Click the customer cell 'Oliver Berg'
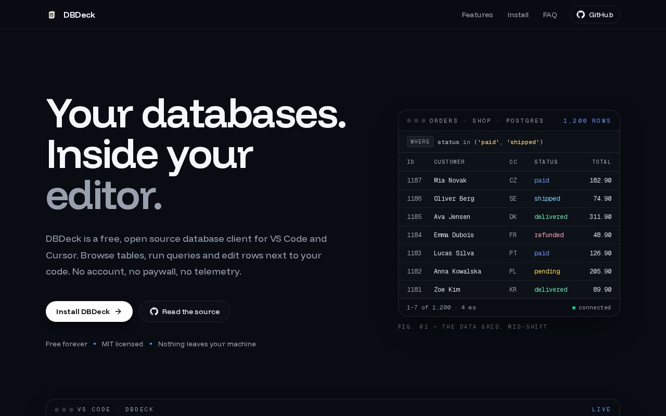This screenshot has width=666, height=416. click(x=454, y=199)
